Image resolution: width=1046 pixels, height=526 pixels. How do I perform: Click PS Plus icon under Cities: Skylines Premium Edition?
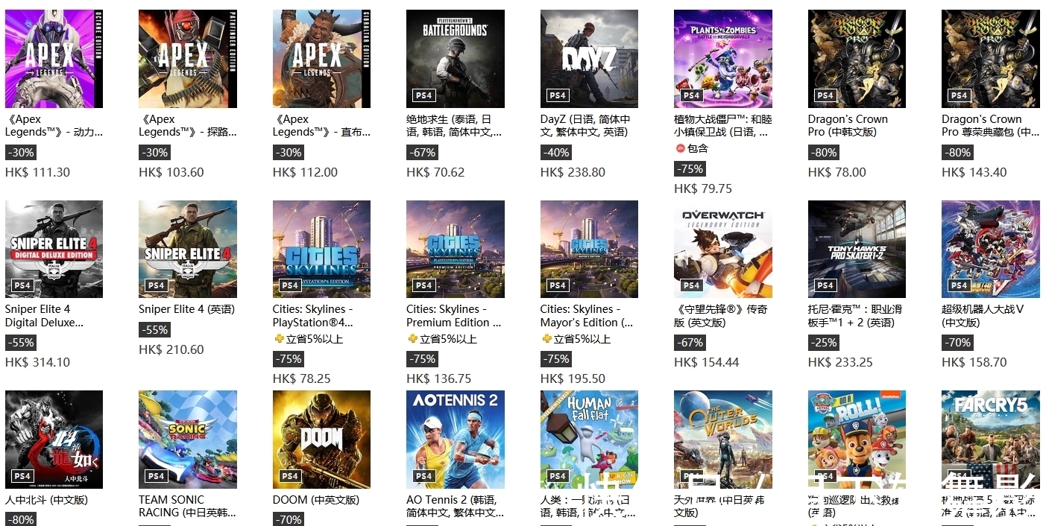412,339
